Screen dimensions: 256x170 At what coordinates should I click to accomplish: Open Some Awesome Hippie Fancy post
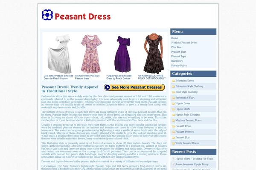(192, 164)
